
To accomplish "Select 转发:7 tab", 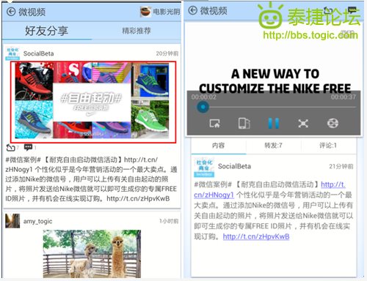I will pos(273,146).
